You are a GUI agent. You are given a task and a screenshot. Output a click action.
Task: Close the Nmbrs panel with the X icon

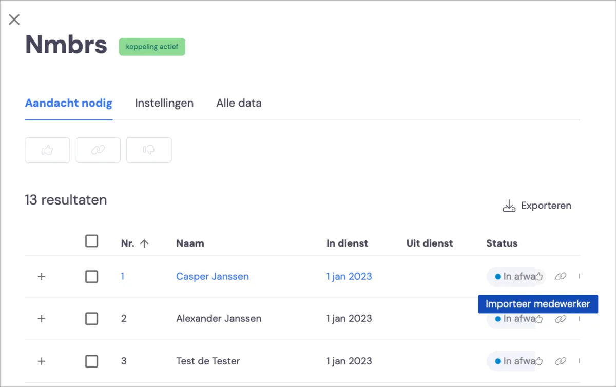click(x=14, y=19)
